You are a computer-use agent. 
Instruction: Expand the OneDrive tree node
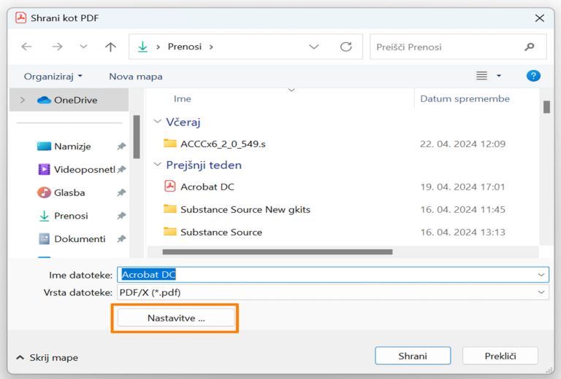pyautogui.click(x=23, y=100)
